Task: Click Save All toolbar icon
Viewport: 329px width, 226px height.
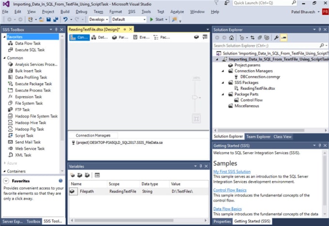Action: (x=56, y=19)
